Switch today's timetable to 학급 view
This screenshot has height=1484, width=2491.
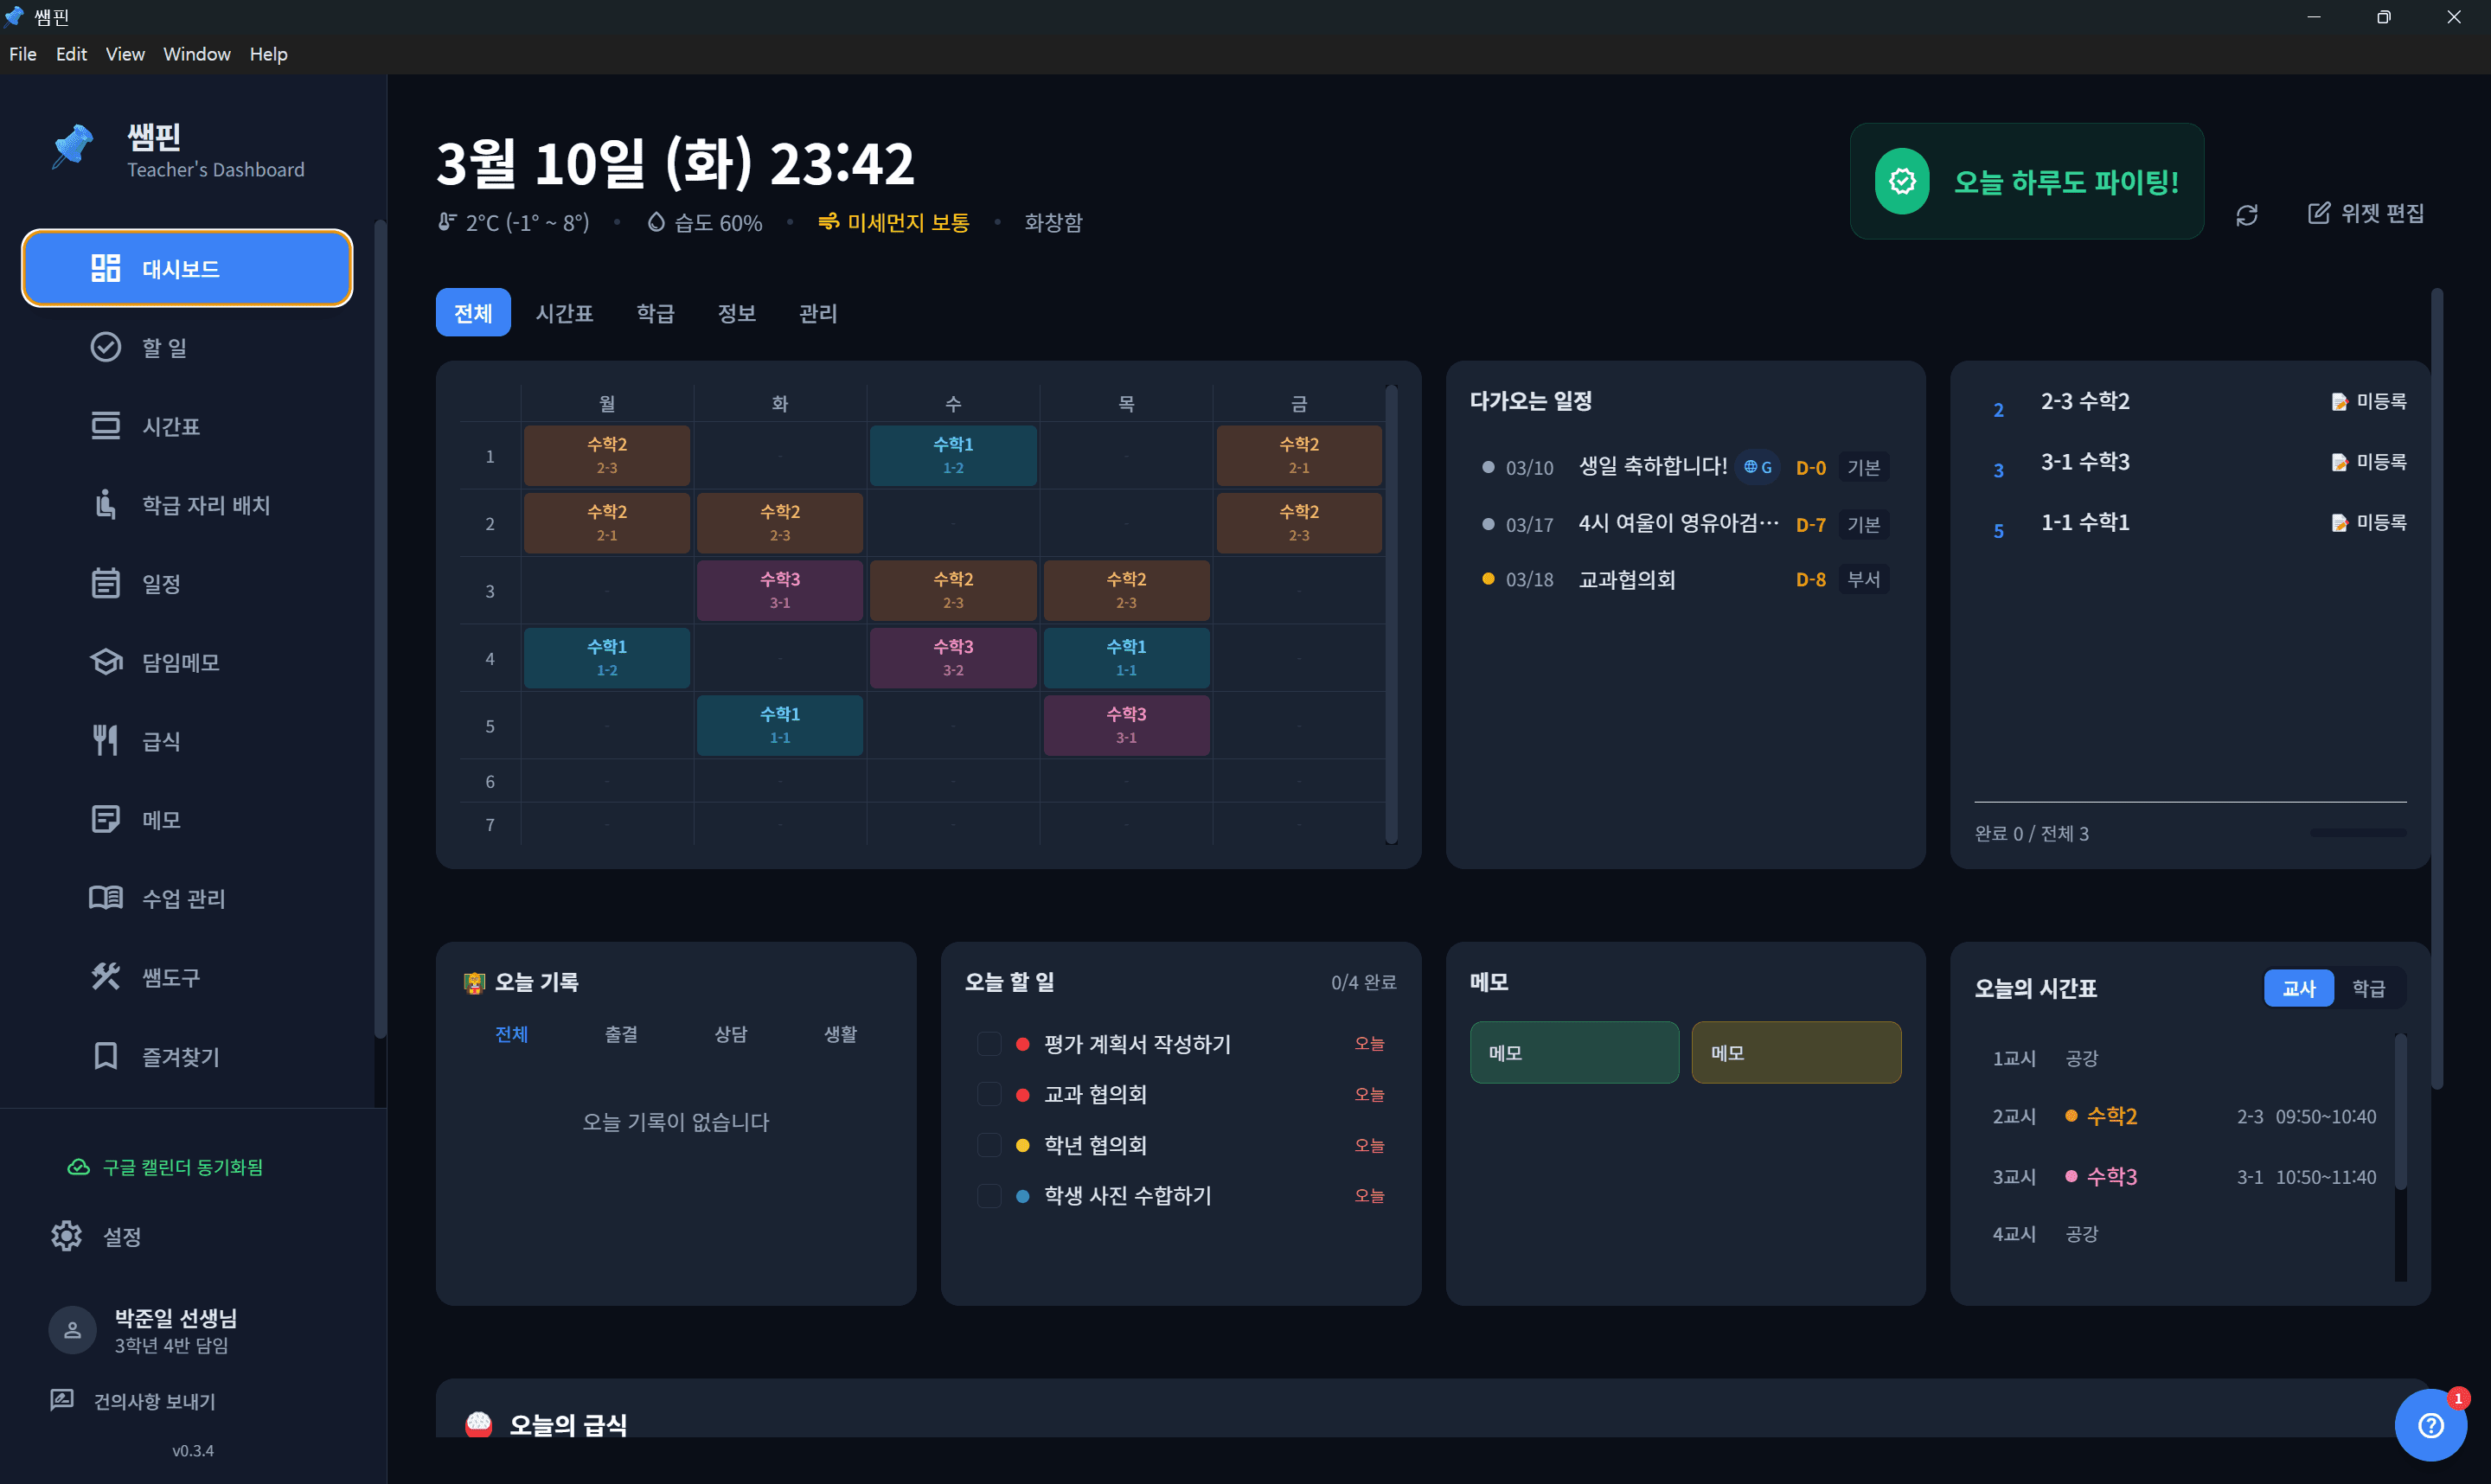pos(2370,988)
